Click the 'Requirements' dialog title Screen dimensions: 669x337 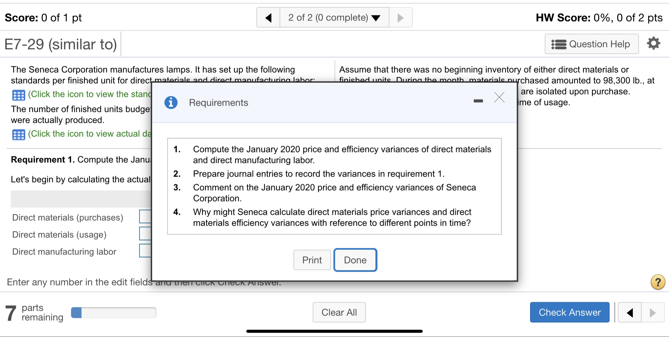click(219, 103)
